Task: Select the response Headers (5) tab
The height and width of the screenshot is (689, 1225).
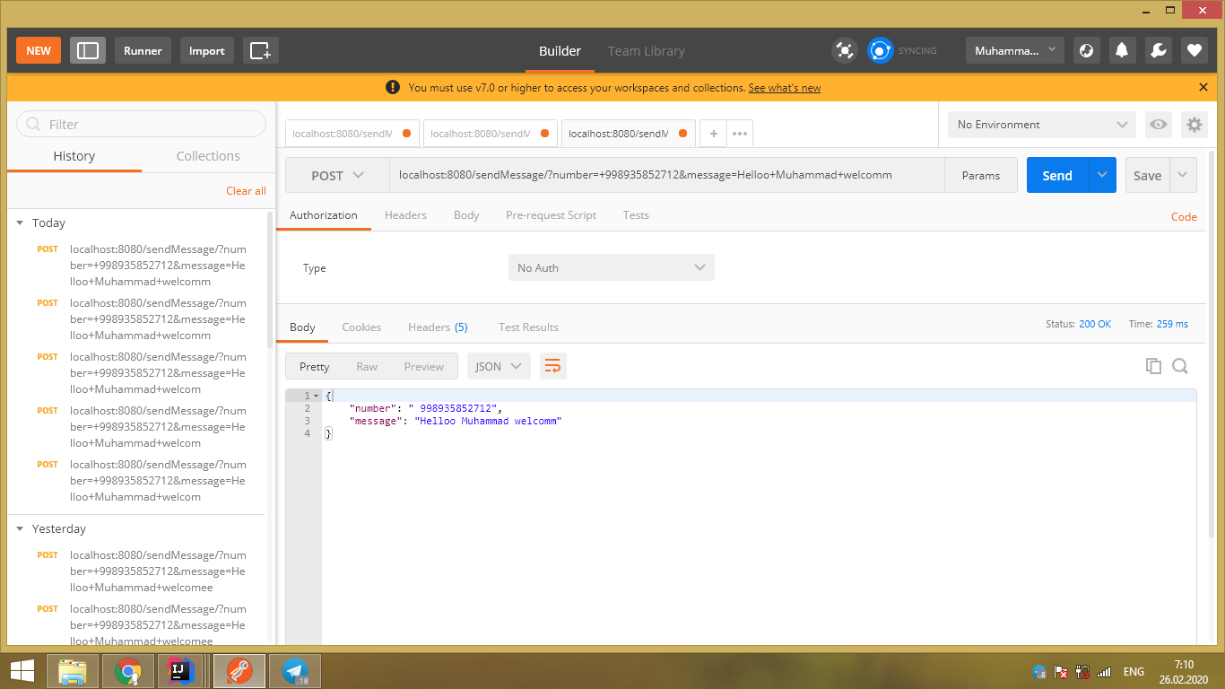Action: (438, 327)
